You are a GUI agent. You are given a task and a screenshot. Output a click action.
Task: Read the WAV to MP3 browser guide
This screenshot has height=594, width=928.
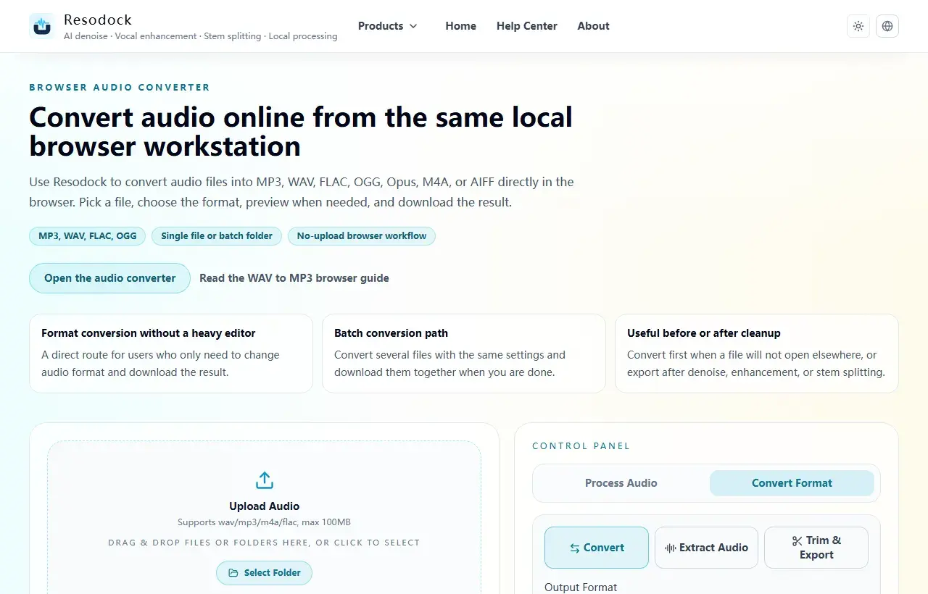click(x=294, y=278)
